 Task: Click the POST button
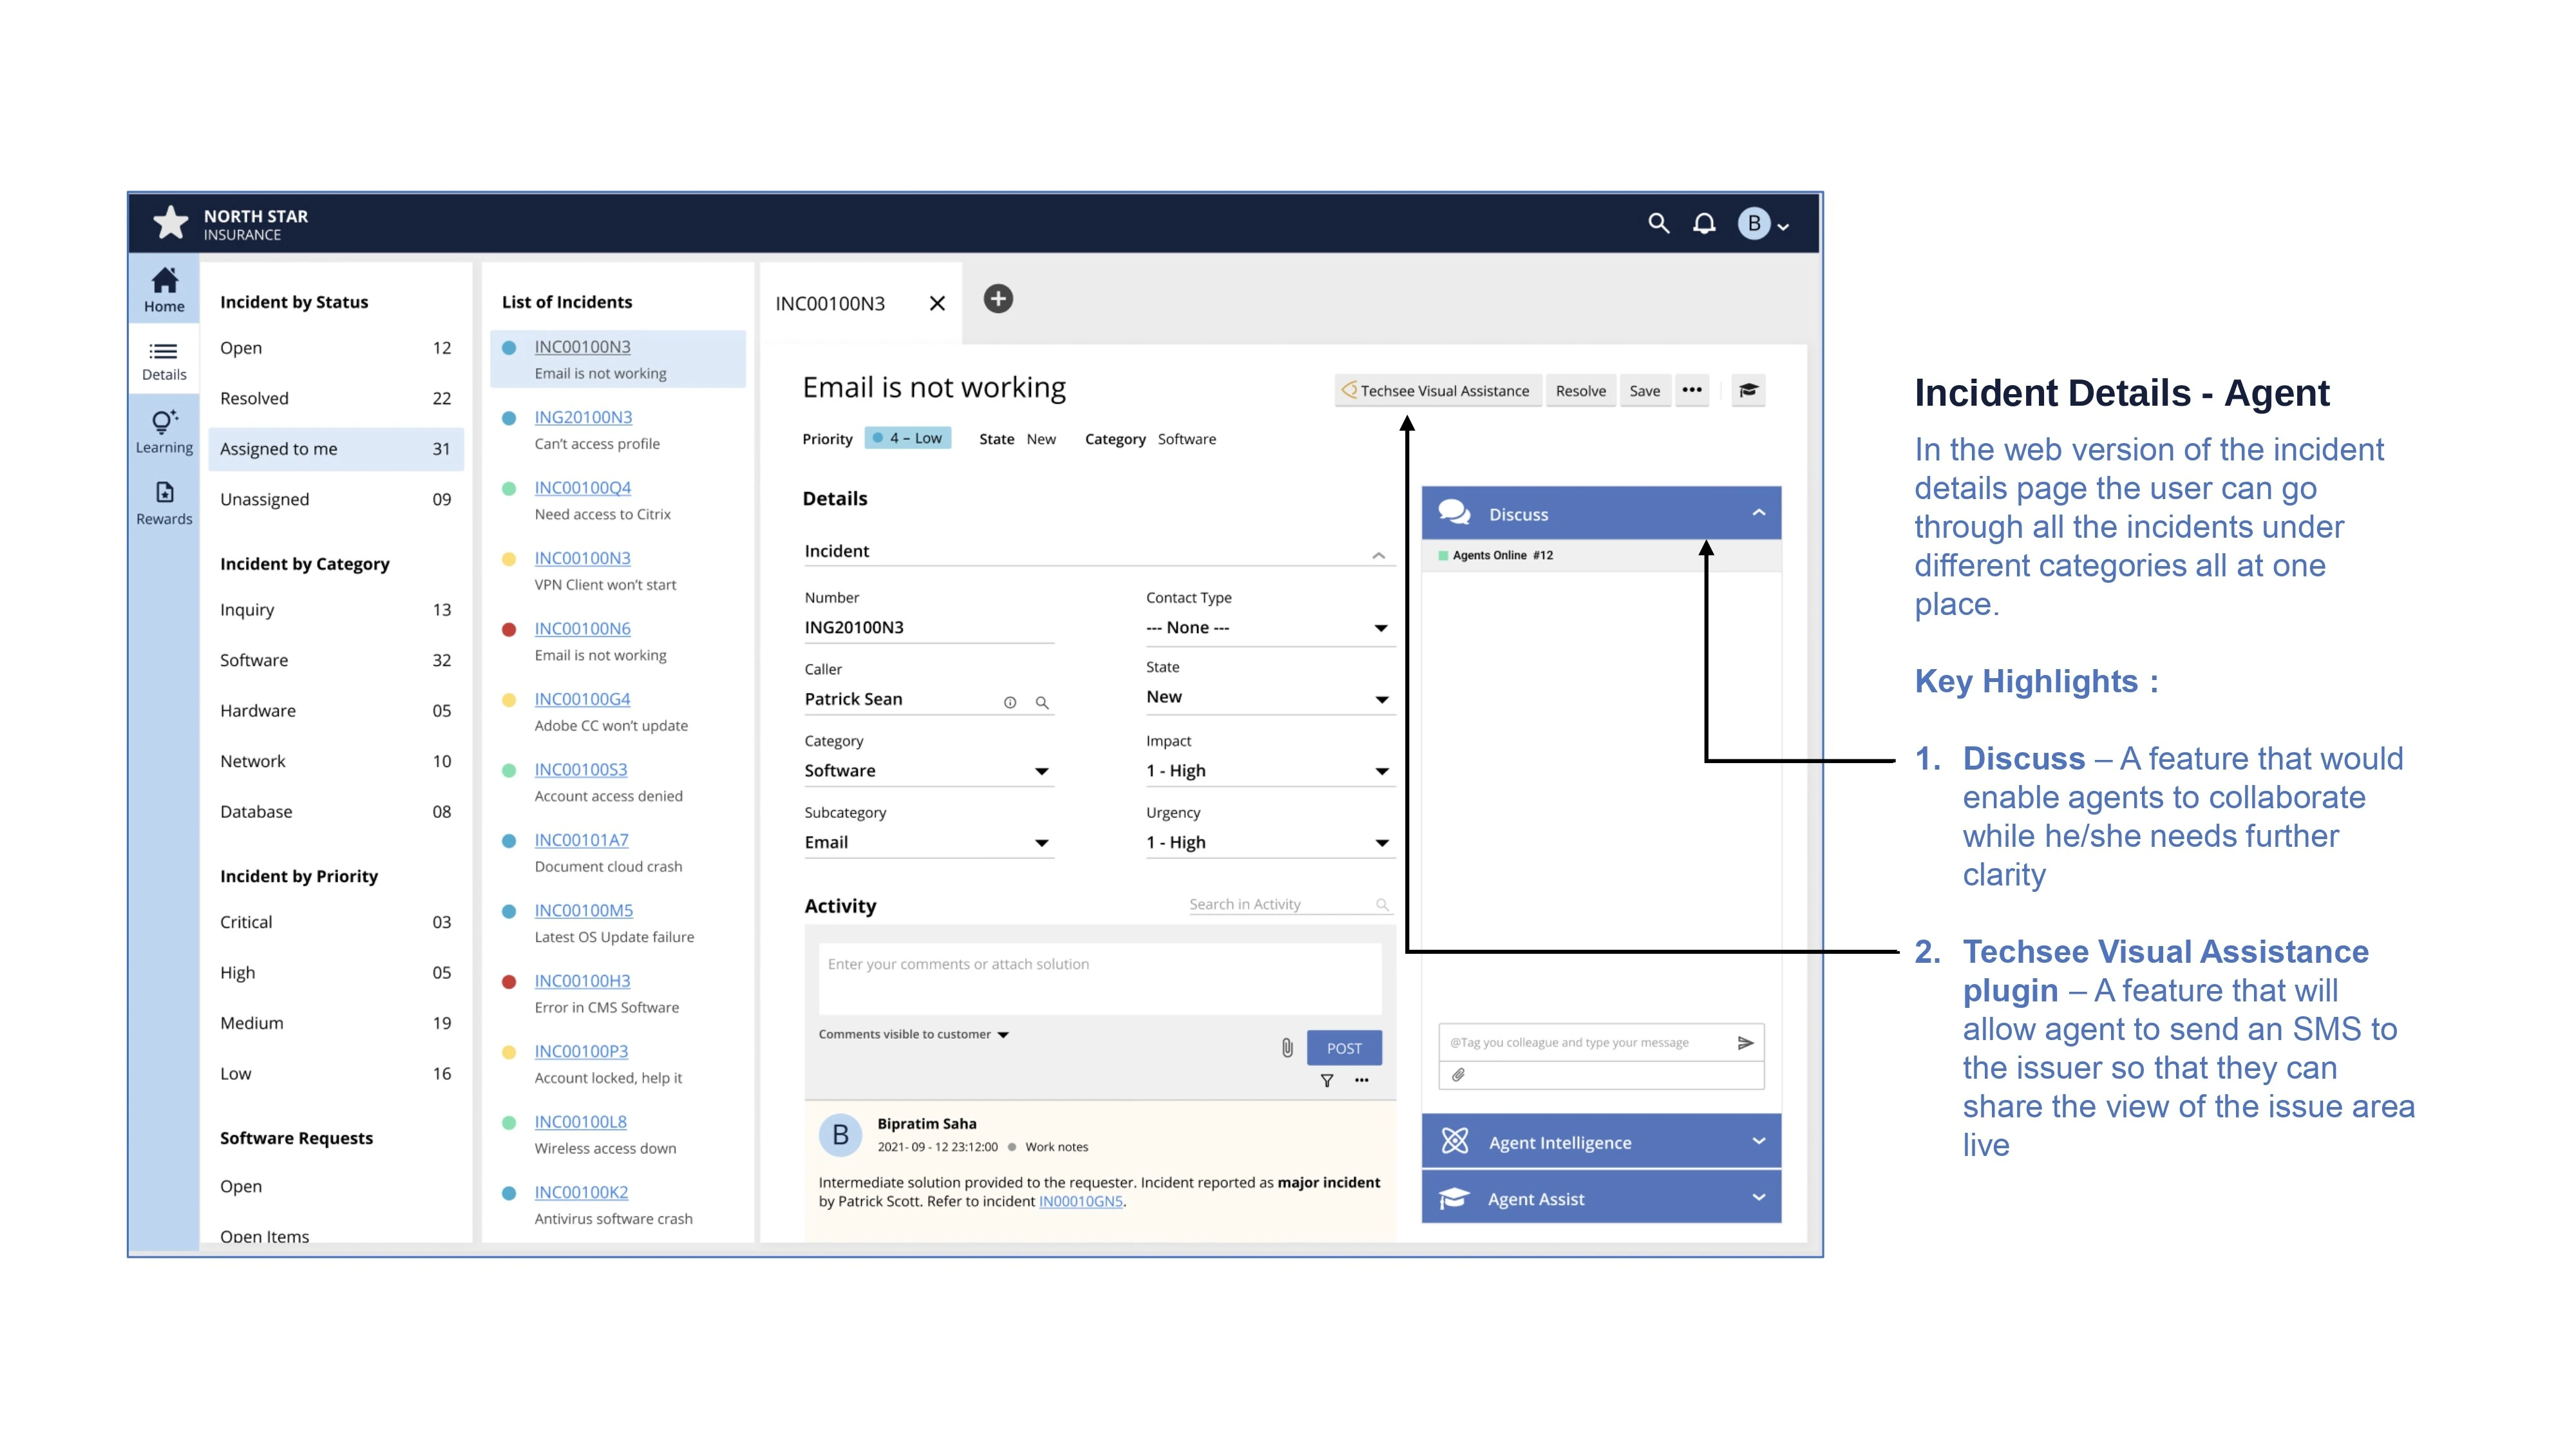[1344, 1048]
